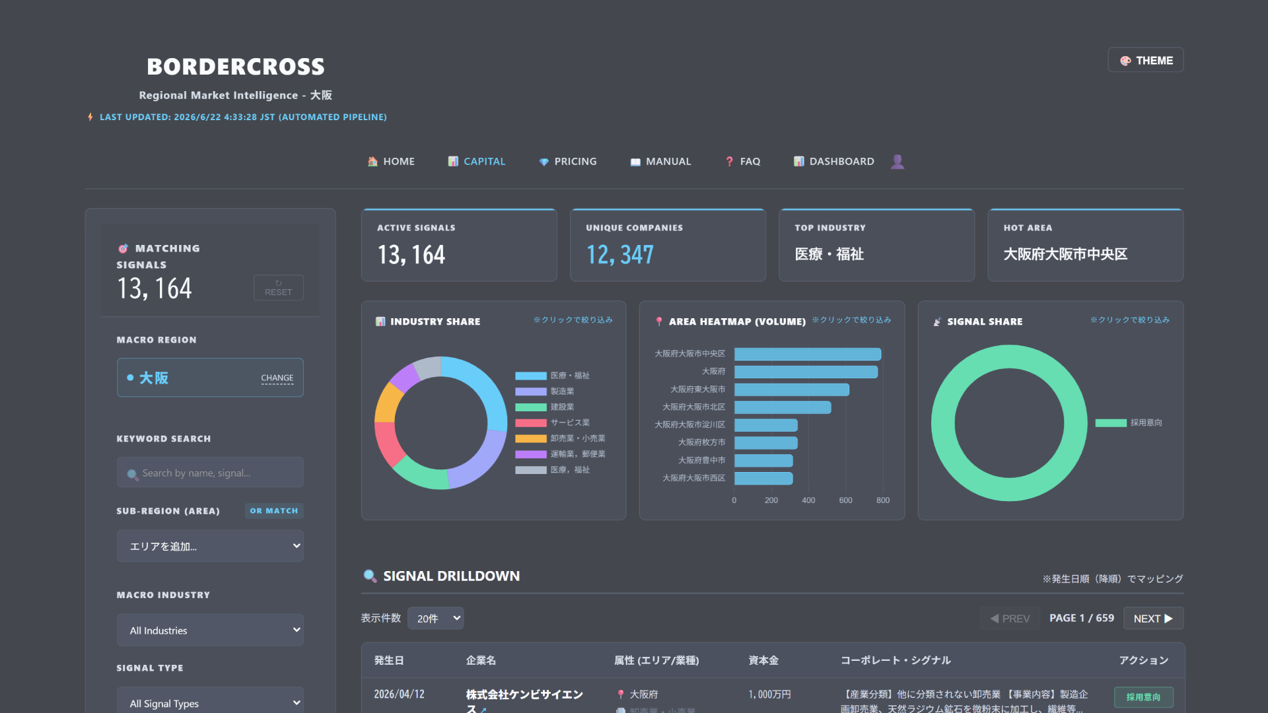Click the 大阪府東大阪市 heatmap bar
This screenshot has width=1268, height=713.
[x=792, y=390]
